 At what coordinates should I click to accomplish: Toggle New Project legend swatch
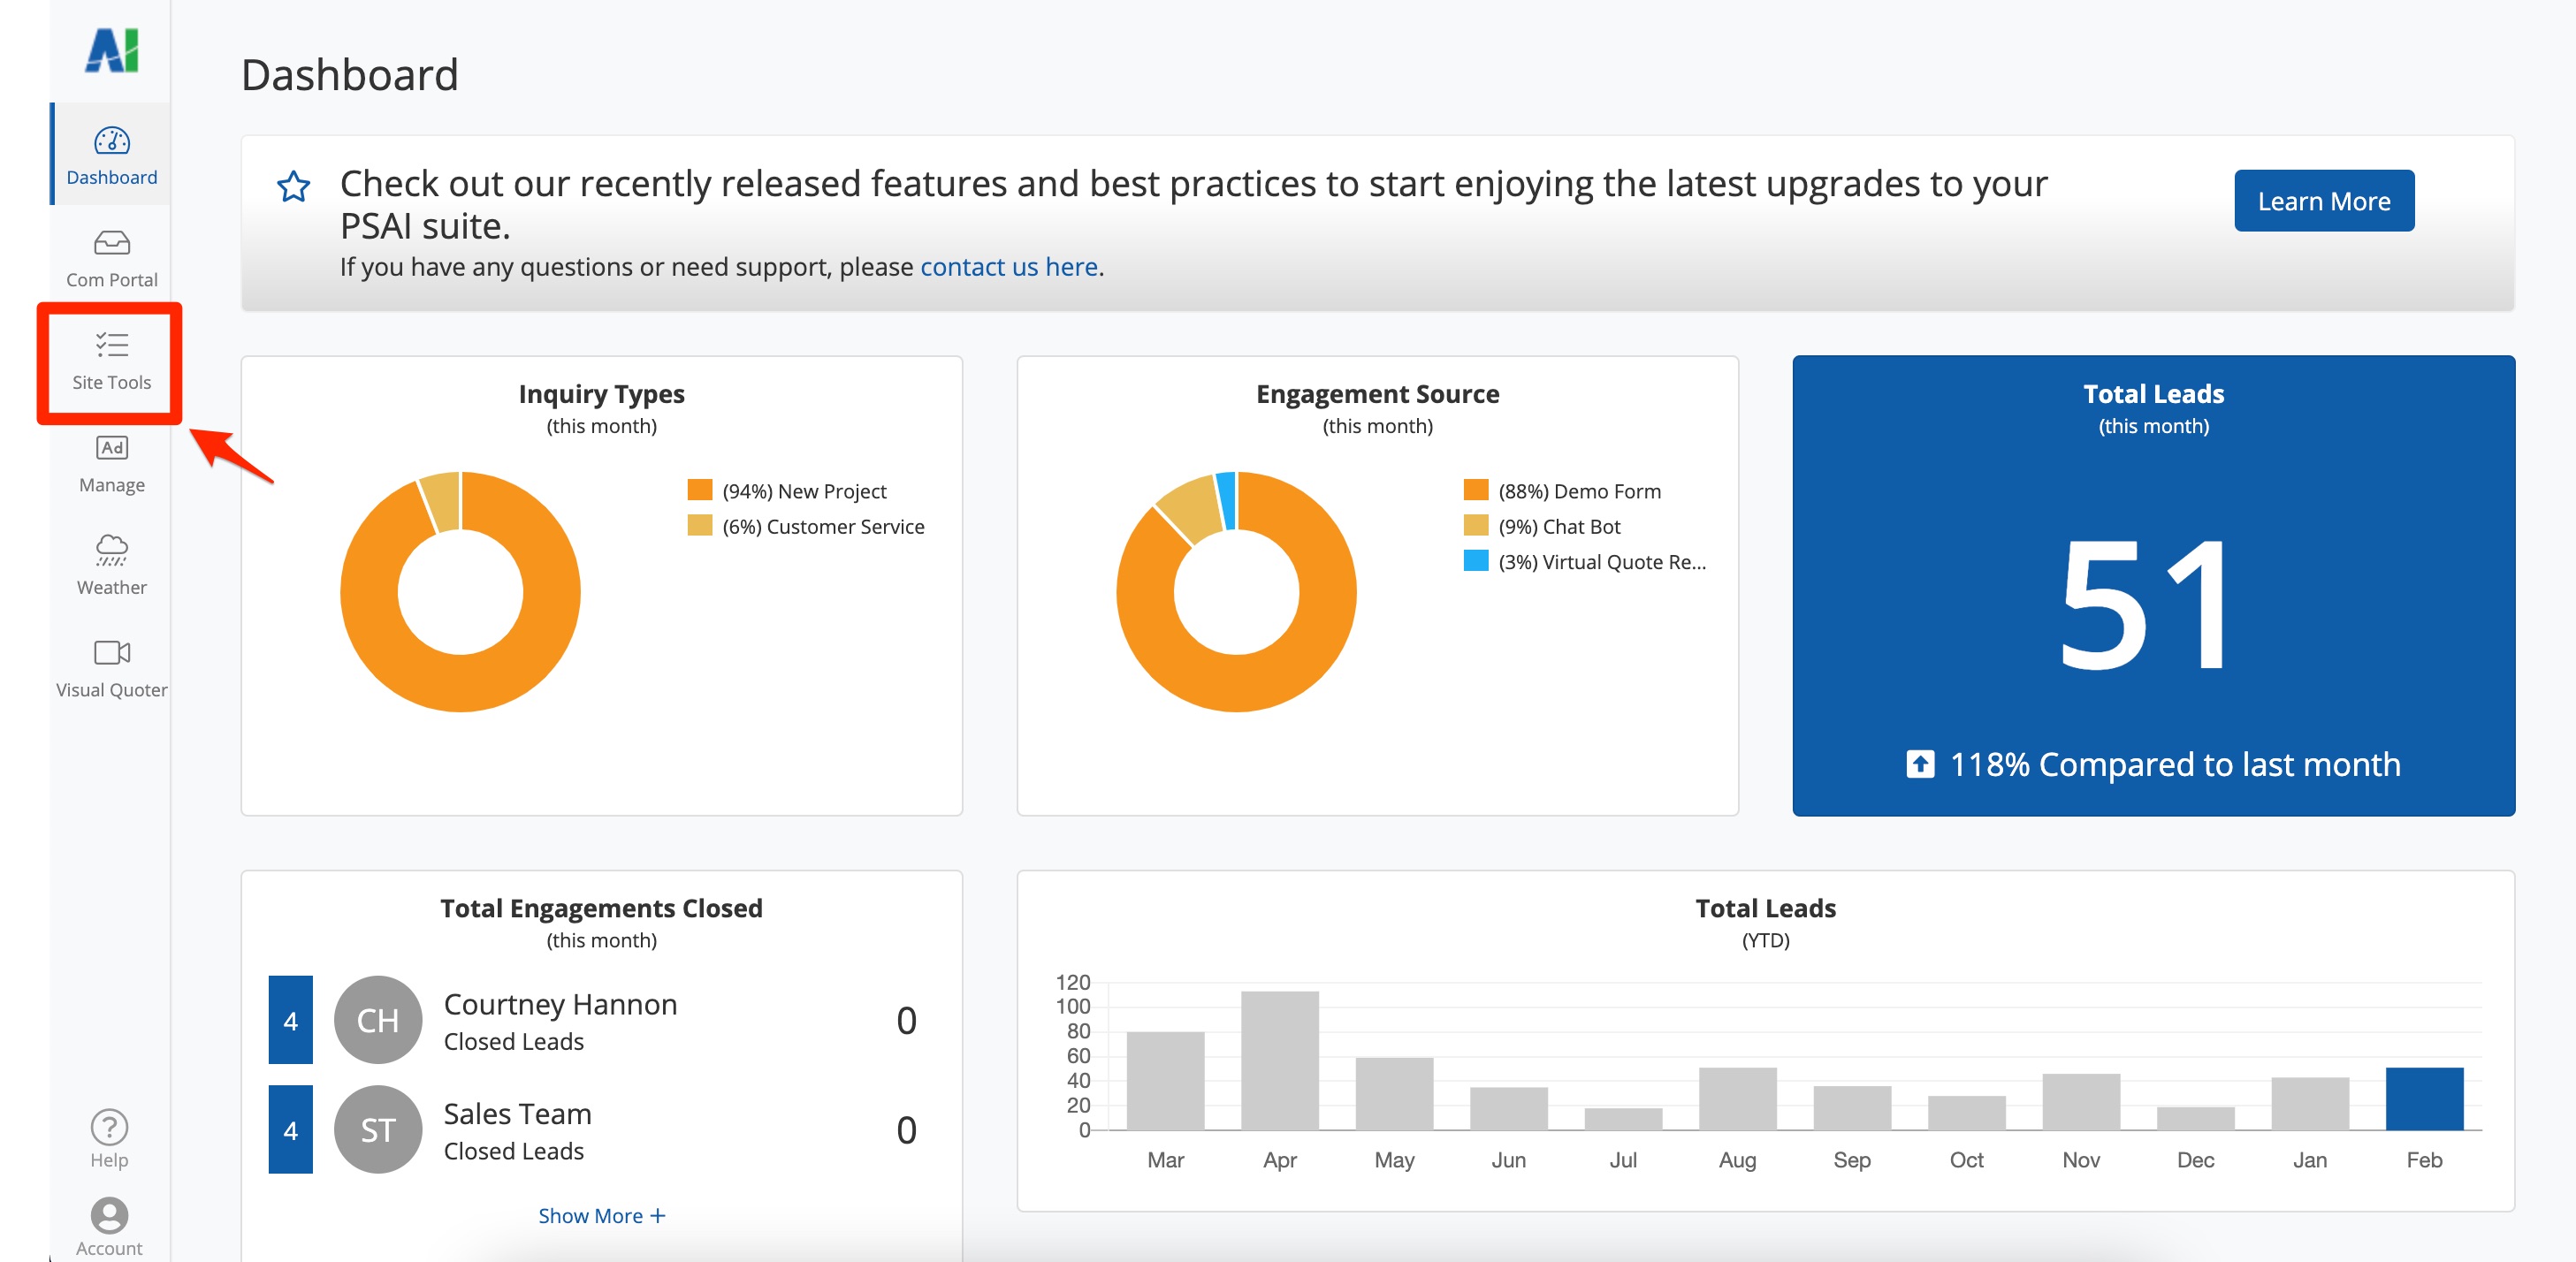700,490
